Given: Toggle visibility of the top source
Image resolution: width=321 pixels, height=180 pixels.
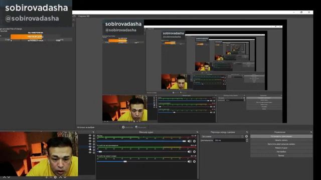Looking at the screenshot, I should coord(90,135).
